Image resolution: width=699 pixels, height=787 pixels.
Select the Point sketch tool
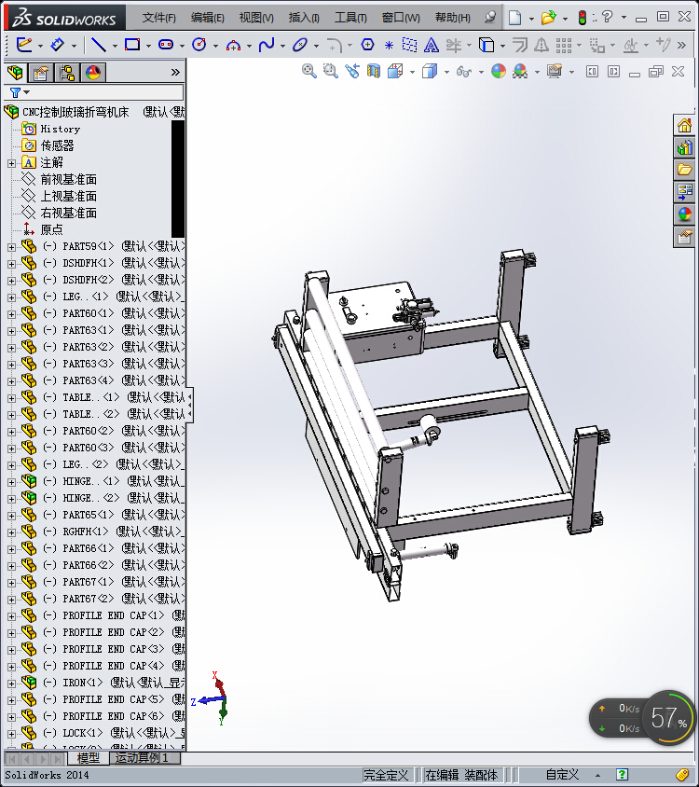[389, 45]
